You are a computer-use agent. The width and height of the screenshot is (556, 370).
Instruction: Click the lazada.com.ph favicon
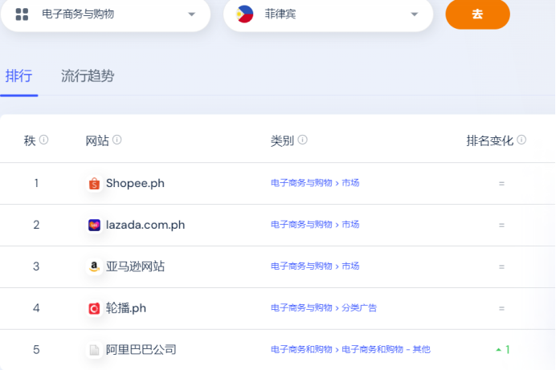point(94,225)
